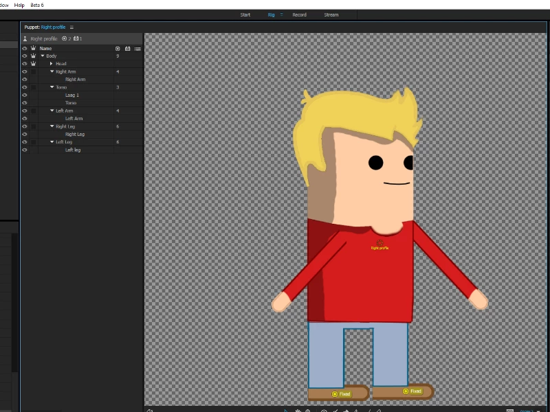Select the Right Arm child layer row
550x412 pixels.
click(x=82, y=80)
